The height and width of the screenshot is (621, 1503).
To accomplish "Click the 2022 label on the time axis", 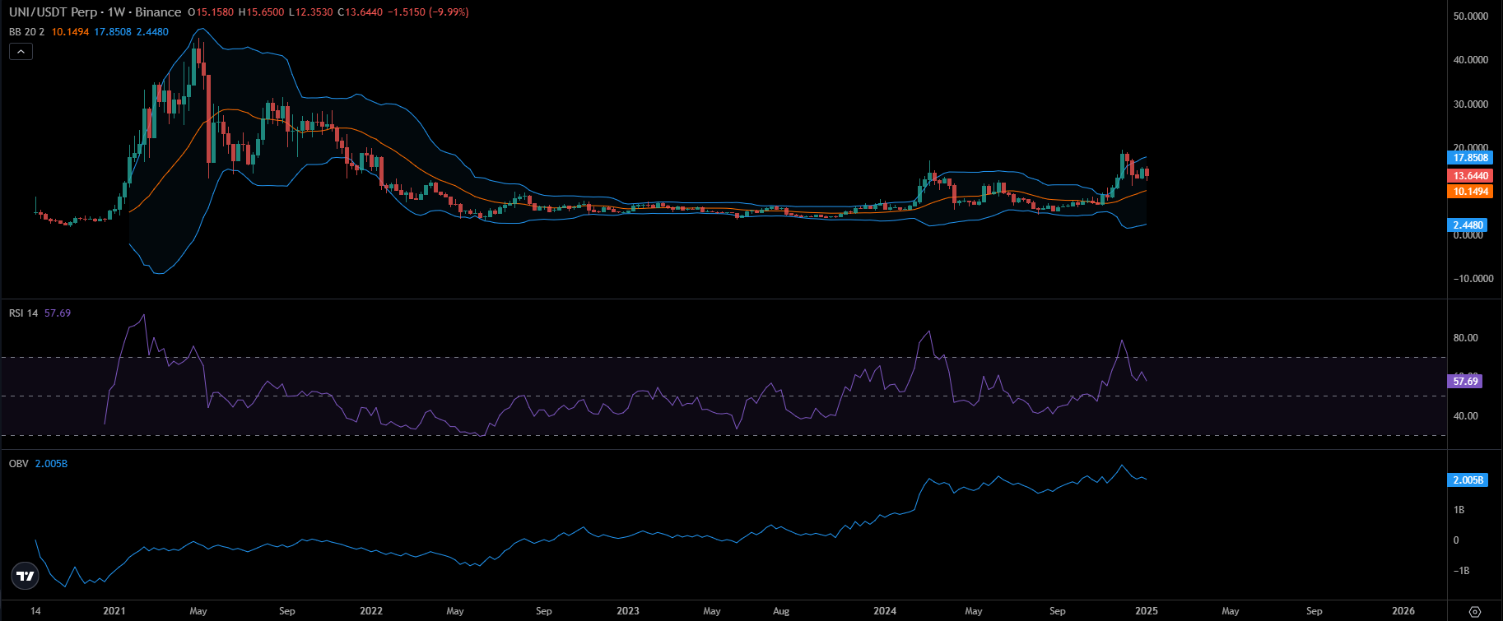I will pyautogui.click(x=371, y=611).
